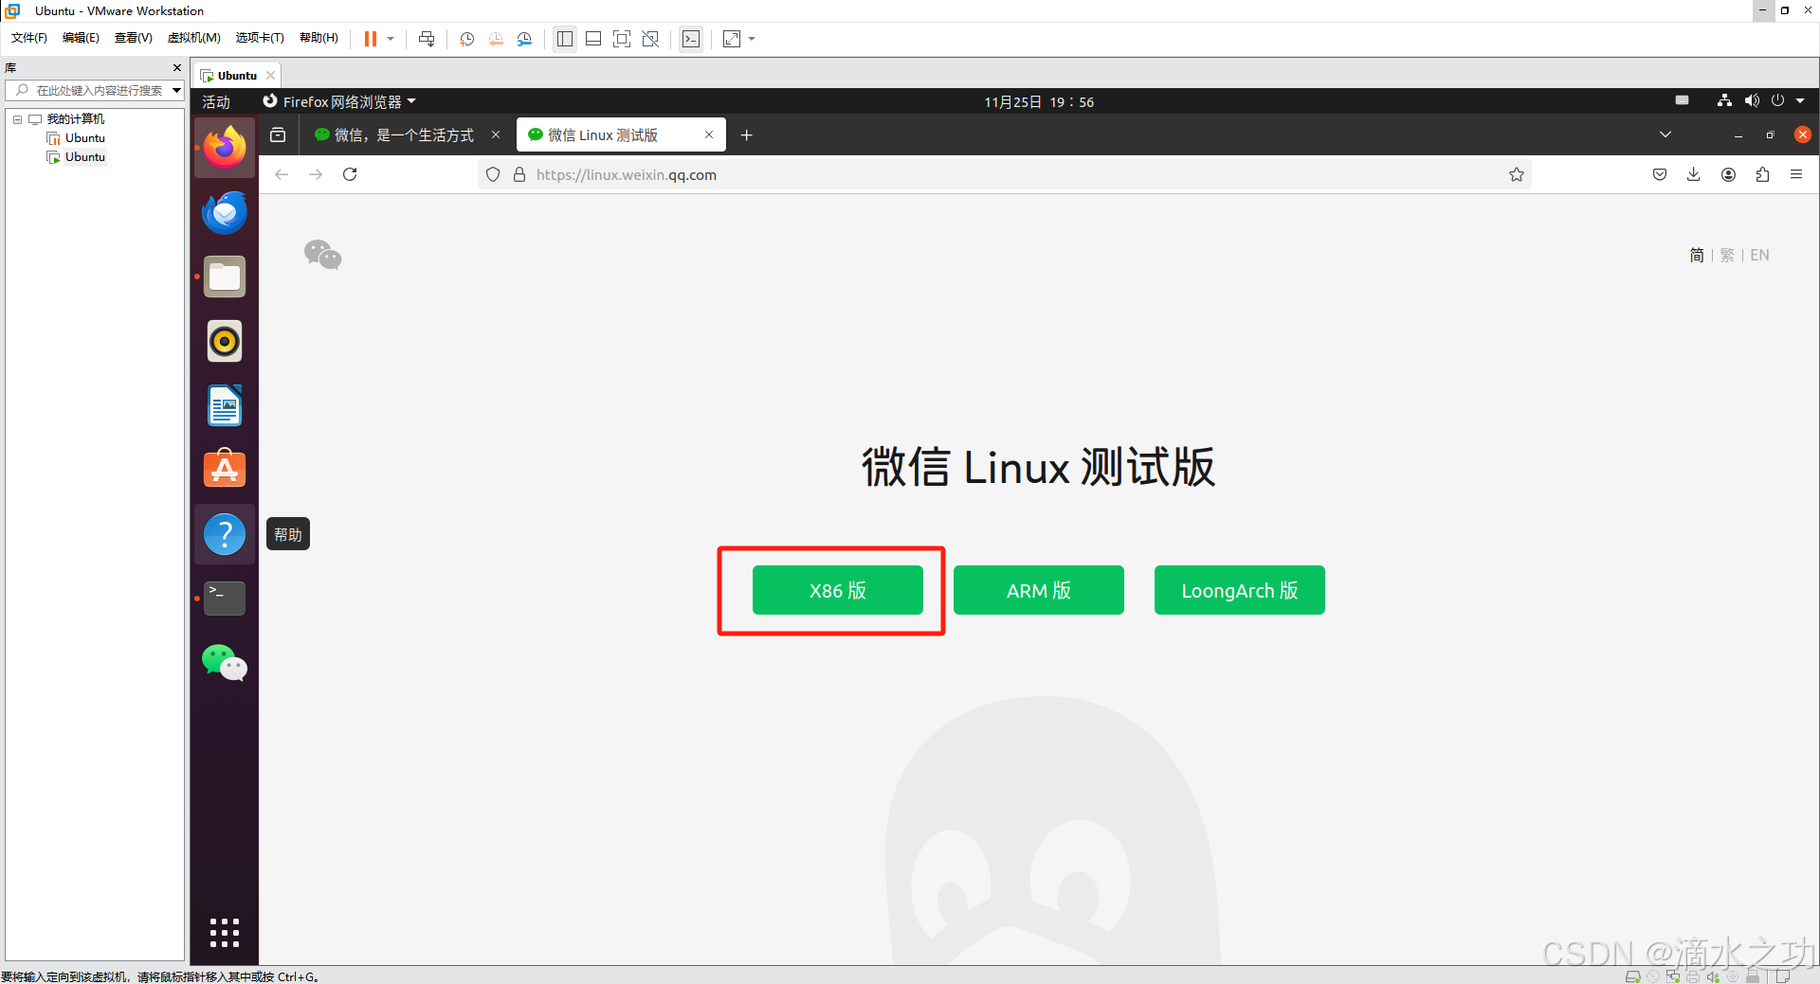Open the 帮助(H) menu
This screenshot has height=984, width=1820.
[x=318, y=38]
